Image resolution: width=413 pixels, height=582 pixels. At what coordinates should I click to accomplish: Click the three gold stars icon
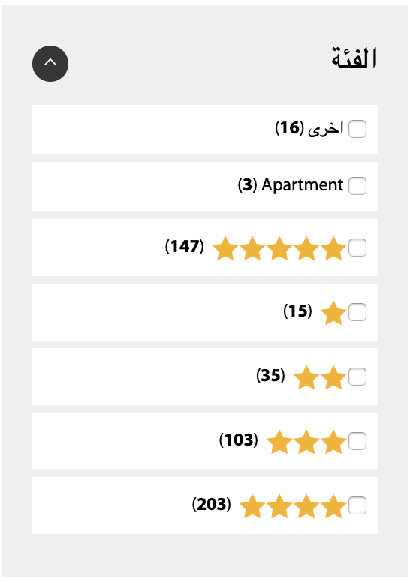[x=306, y=442]
